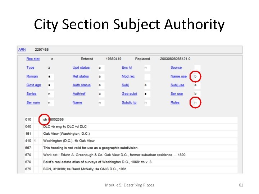Screen dimensions: 259x194
Task: Open the Rules field link
Action: pos(175,102)
